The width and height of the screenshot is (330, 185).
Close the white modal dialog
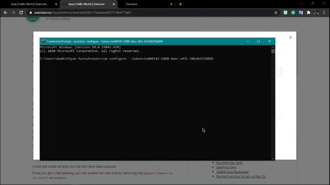tap(290, 38)
